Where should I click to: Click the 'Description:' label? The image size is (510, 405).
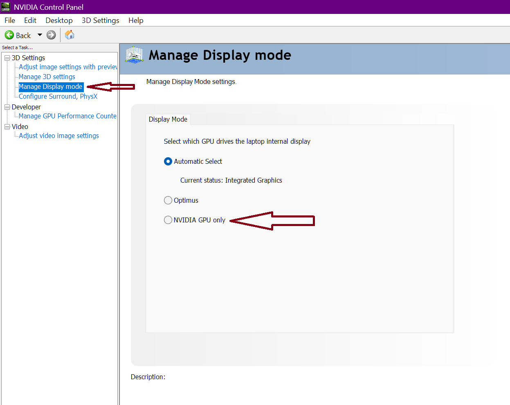148,377
